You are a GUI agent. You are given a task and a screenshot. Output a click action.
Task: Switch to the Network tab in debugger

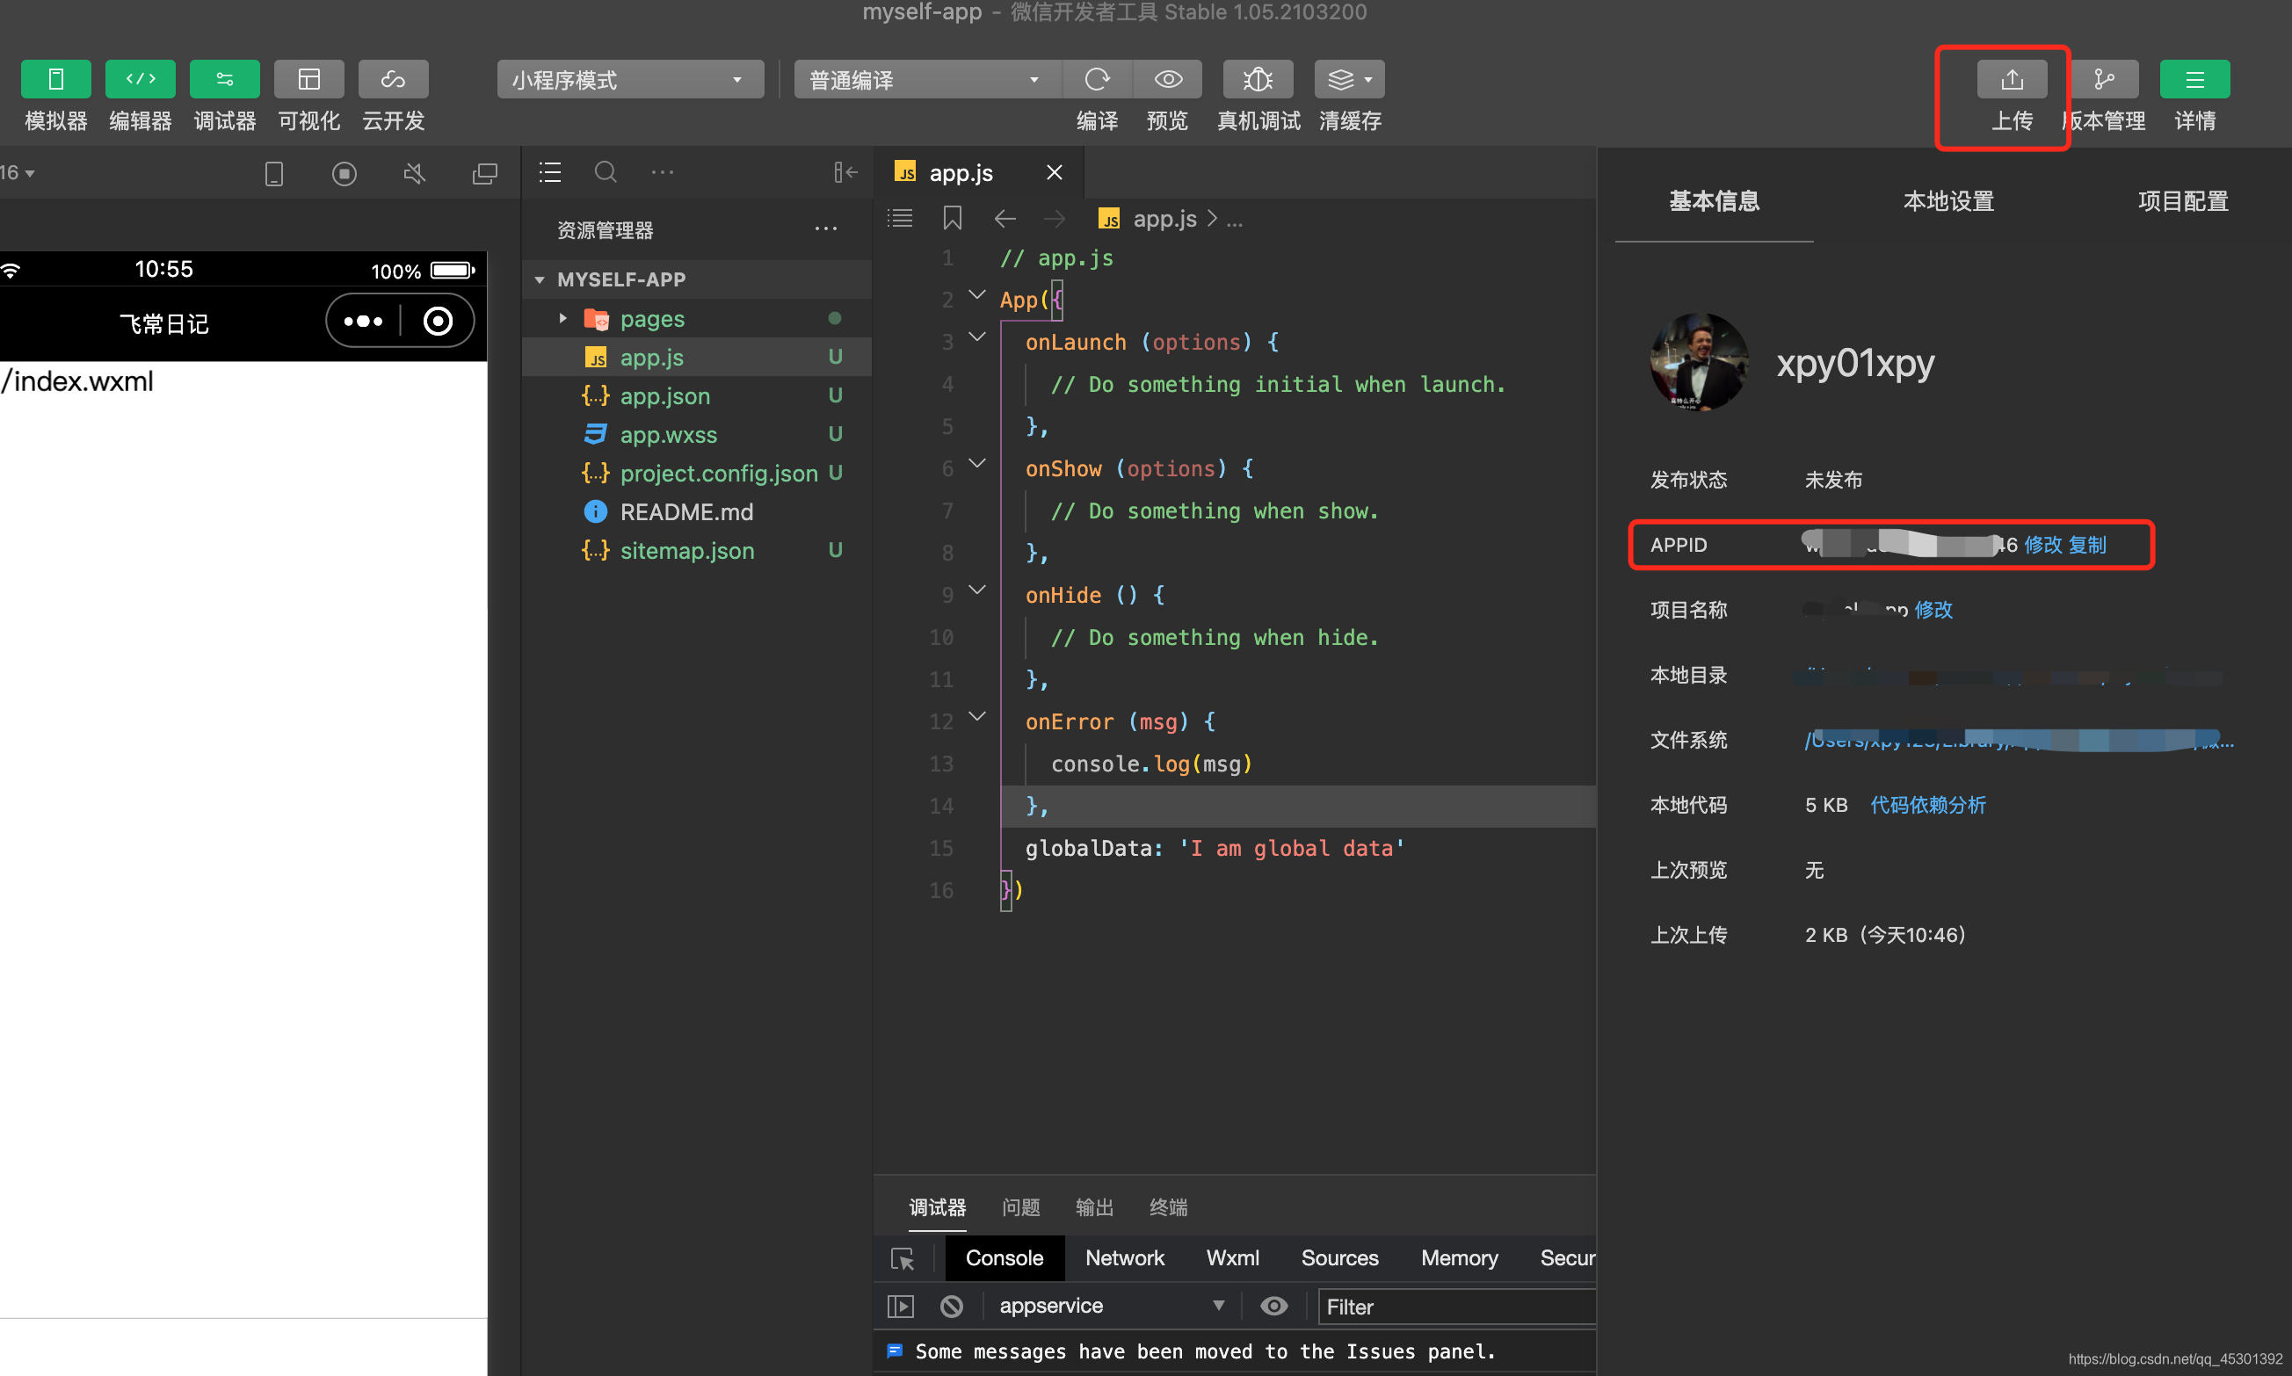1124,1257
